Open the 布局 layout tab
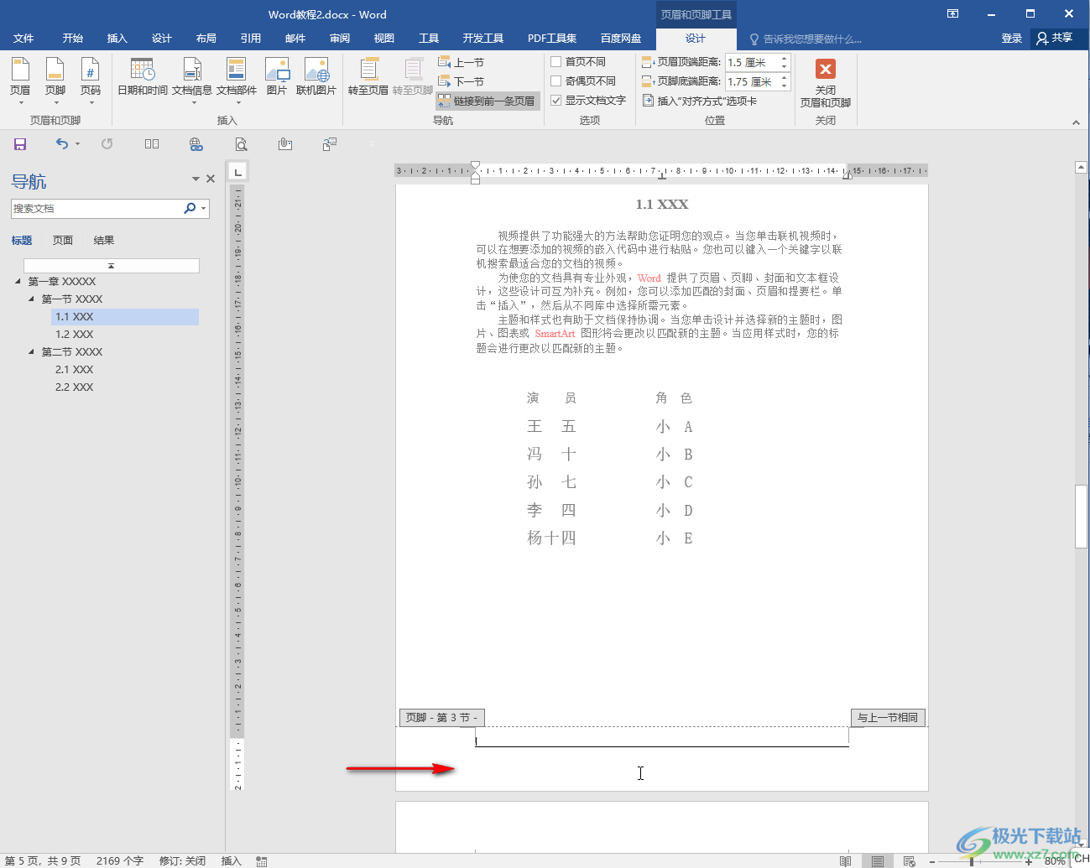 (206, 39)
